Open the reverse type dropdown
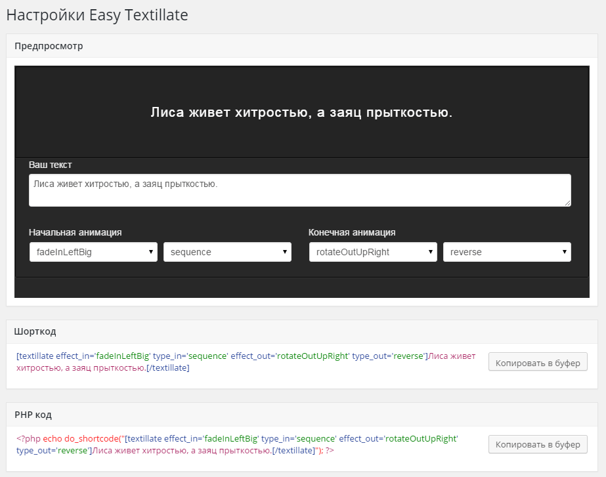The width and height of the screenshot is (606, 477). (507, 252)
